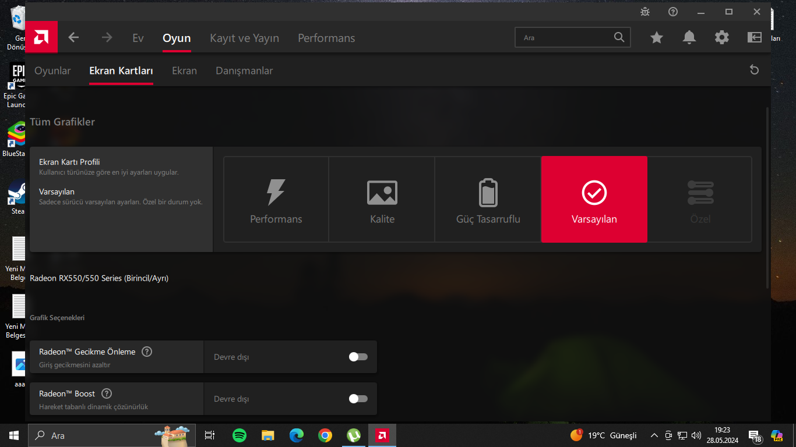Toggle the sidebar panel icon

point(755,37)
